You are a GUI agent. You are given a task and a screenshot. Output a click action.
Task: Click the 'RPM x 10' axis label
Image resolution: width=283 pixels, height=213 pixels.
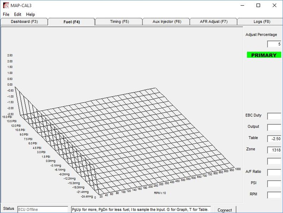160,193
